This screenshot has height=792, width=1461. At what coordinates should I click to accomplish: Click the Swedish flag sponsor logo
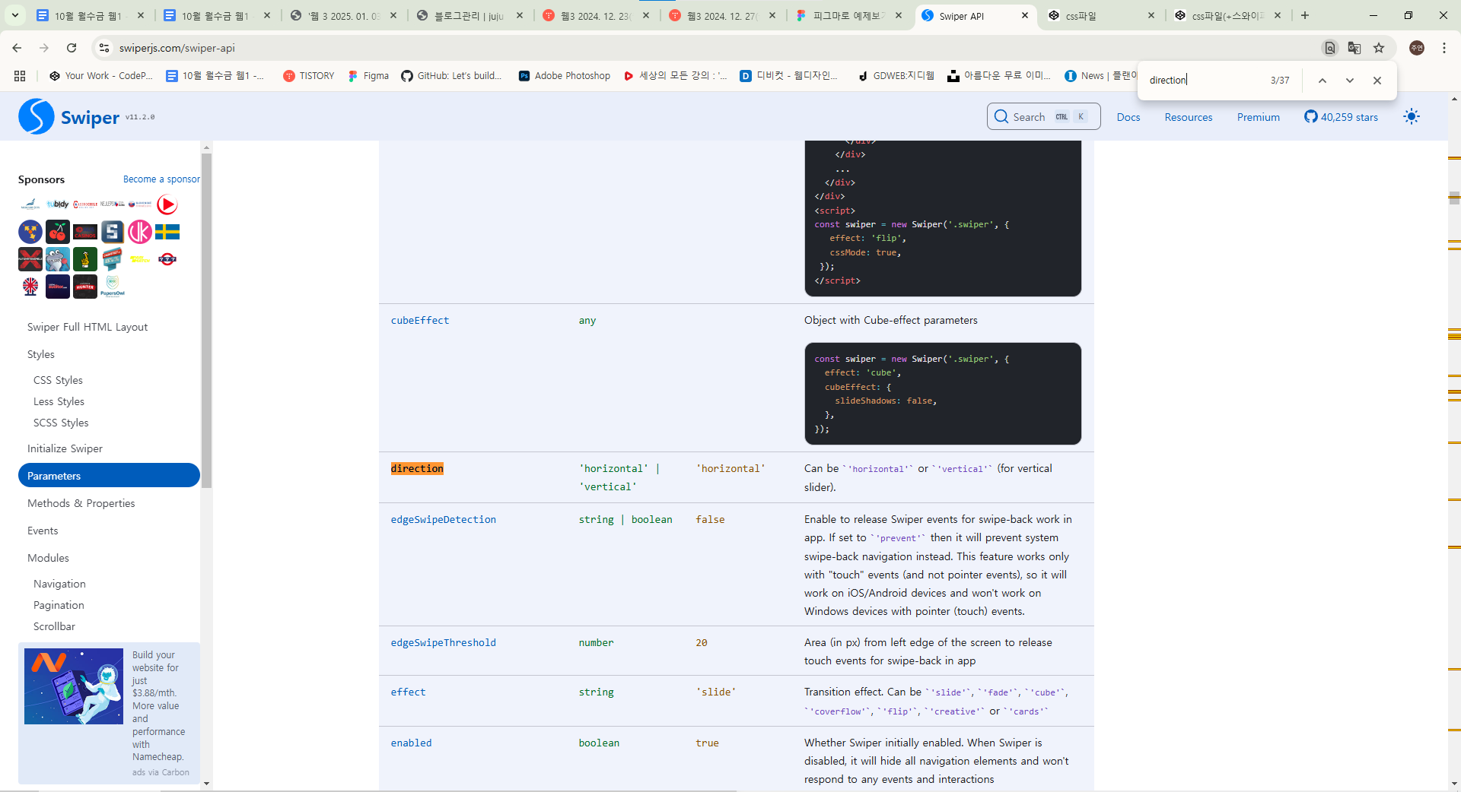coord(167,232)
